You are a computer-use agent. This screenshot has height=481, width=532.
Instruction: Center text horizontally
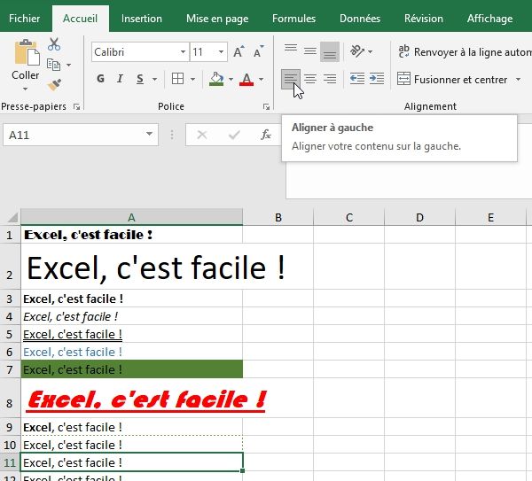tap(310, 79)
